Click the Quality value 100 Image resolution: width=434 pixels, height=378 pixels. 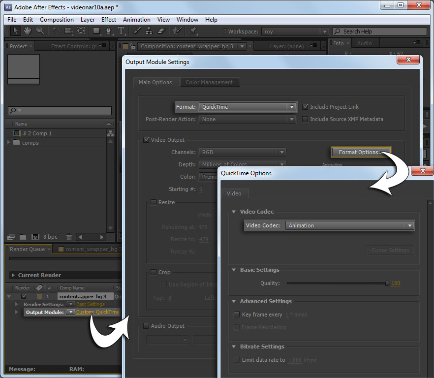click(396, 283)
